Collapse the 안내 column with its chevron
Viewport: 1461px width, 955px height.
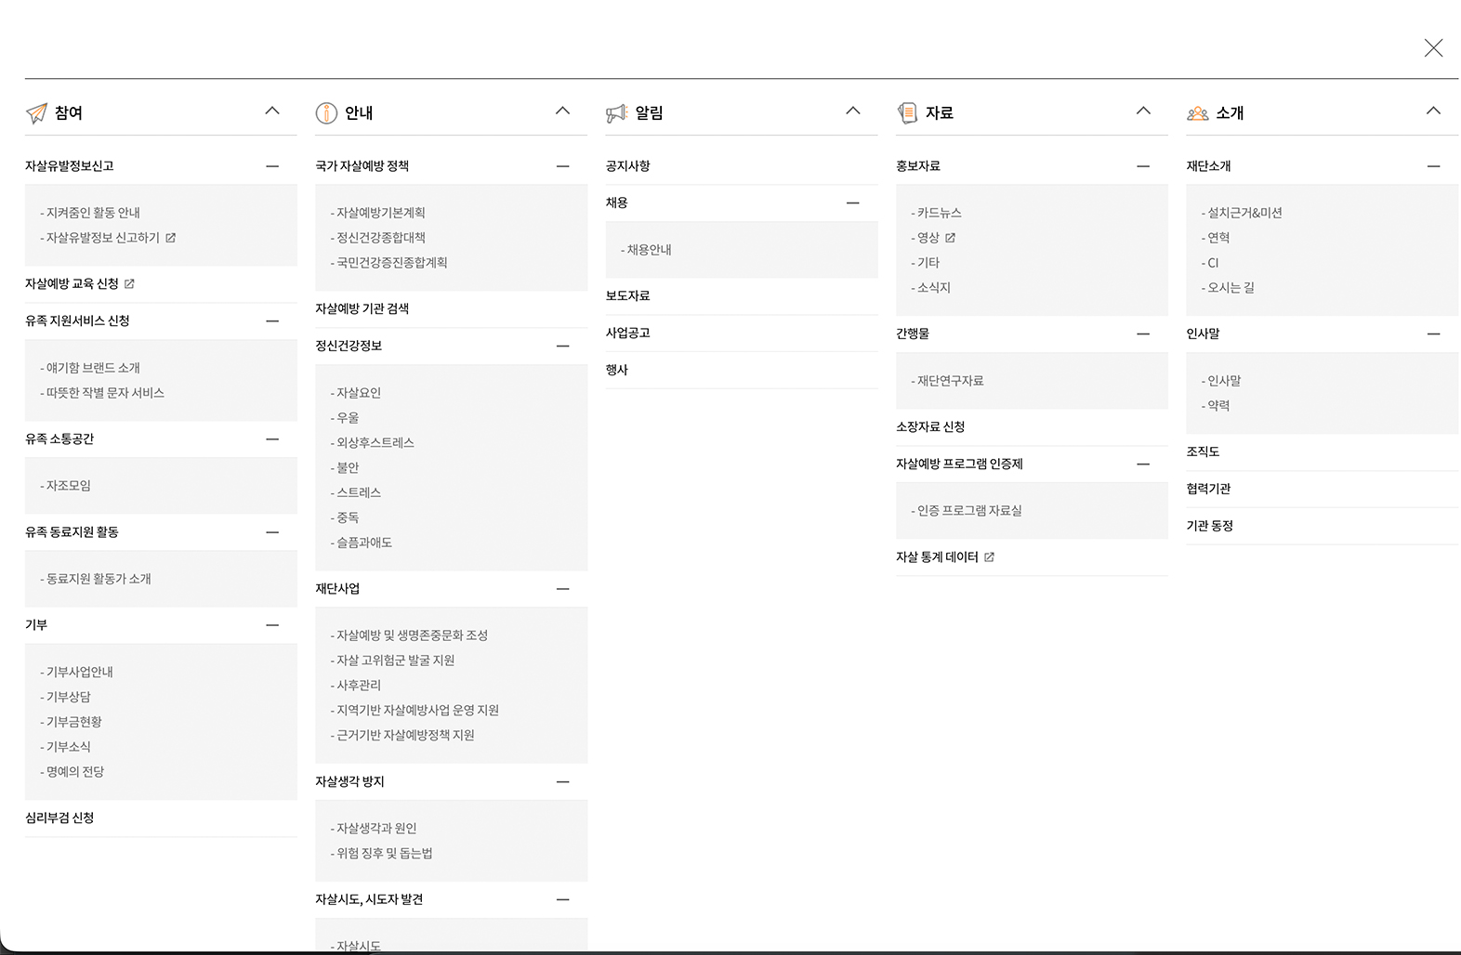click(562, 111)
